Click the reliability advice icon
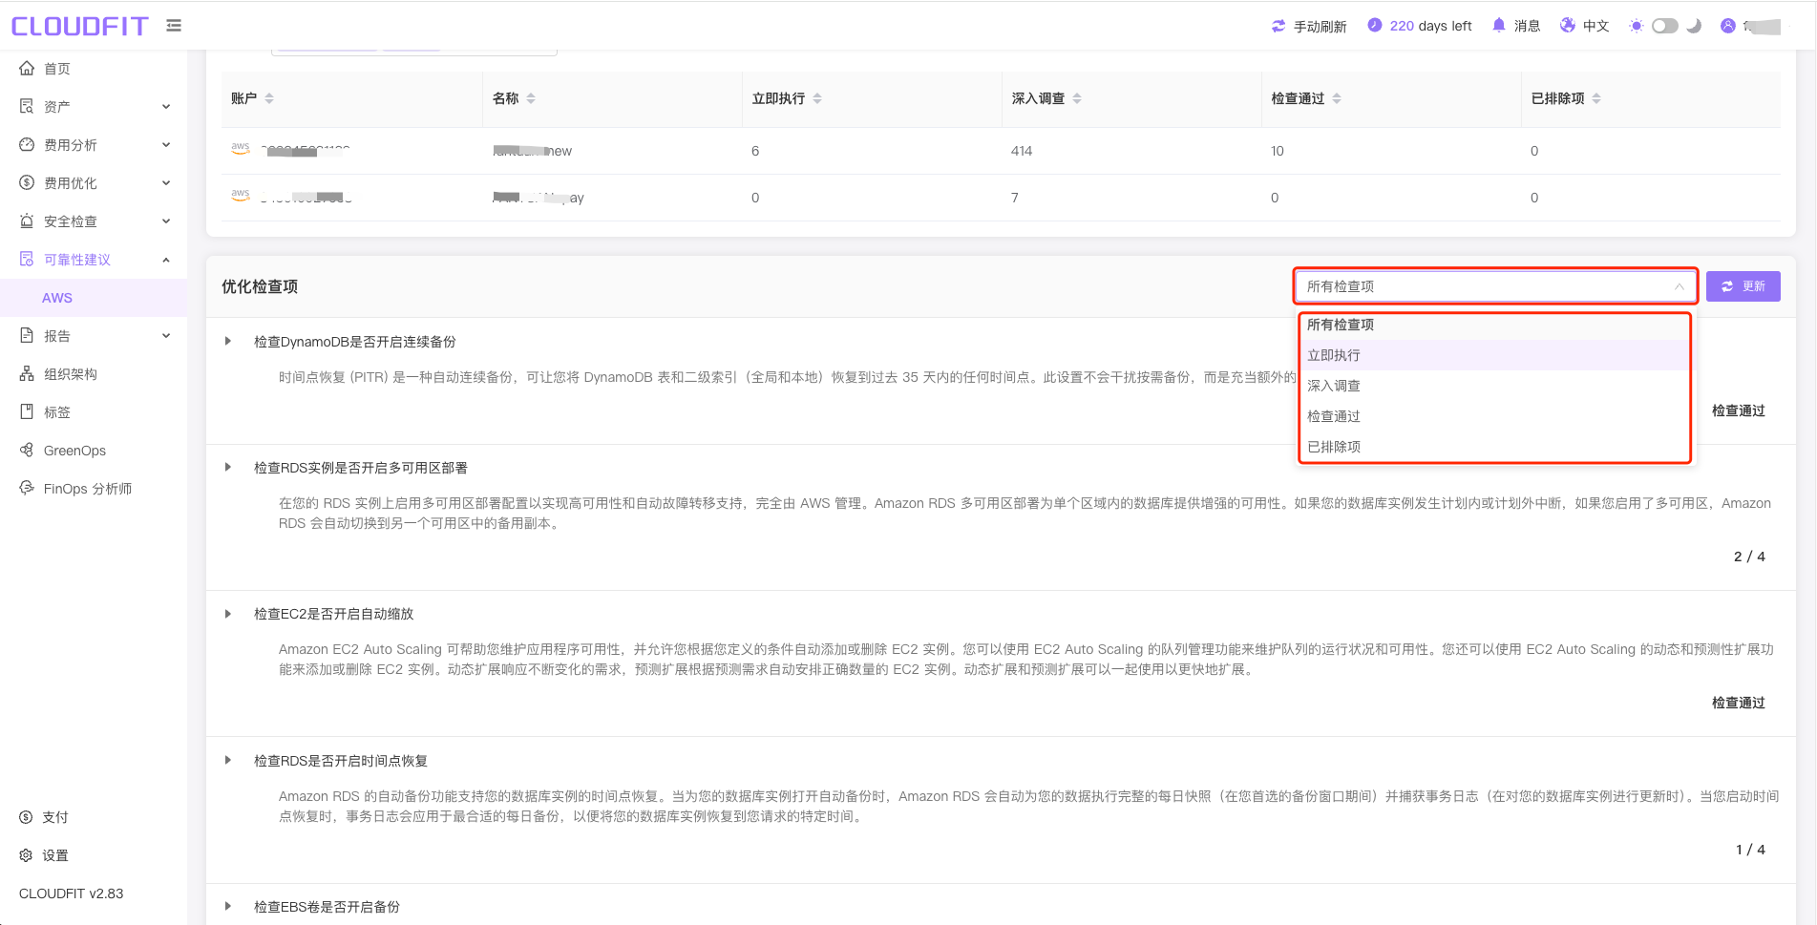This screenshot has width=1817, height=925. point(27,260)
